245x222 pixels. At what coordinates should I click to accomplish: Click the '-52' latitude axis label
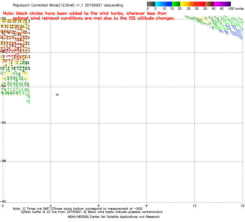point(3,51)
